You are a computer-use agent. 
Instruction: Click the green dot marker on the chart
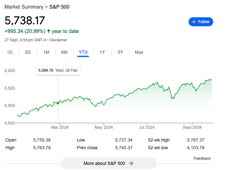click(58, 103)
